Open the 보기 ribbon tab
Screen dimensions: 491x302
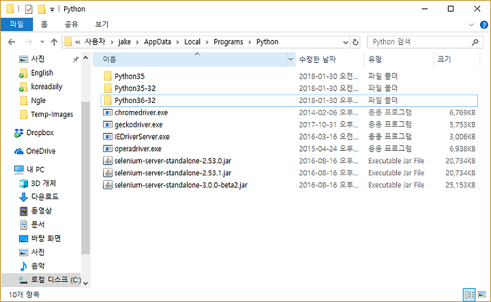click(x=102, y=24)
